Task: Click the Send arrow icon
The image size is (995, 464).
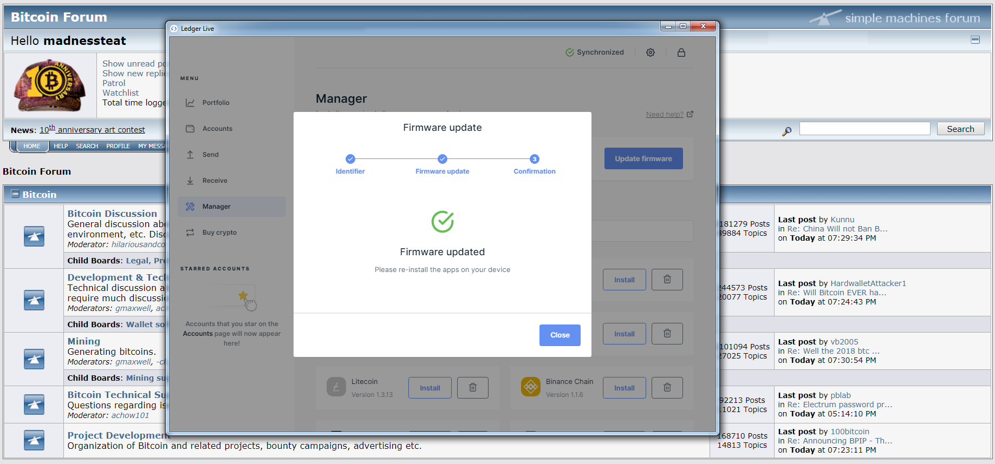Action: point(190,155)
